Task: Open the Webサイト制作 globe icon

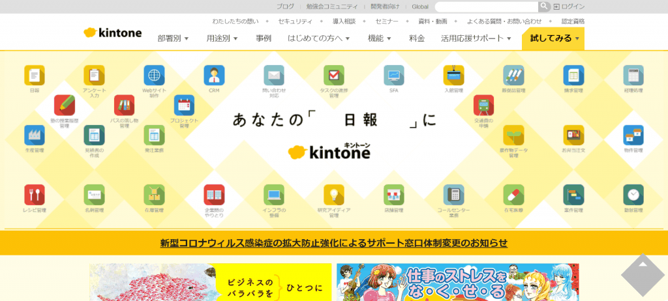Action: 154,76
